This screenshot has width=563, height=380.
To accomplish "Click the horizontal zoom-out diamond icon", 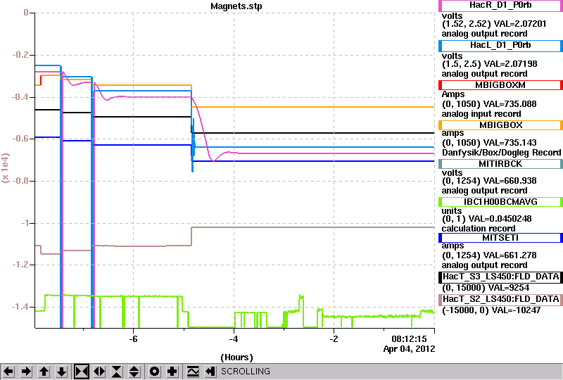I will click(x=99, y=372).
